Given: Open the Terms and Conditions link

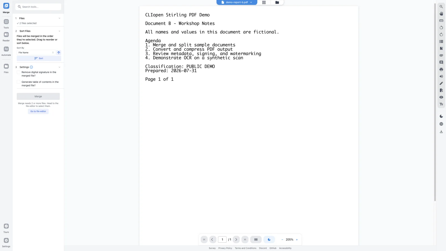Looking at the screenshot, I should pos(246,248).
